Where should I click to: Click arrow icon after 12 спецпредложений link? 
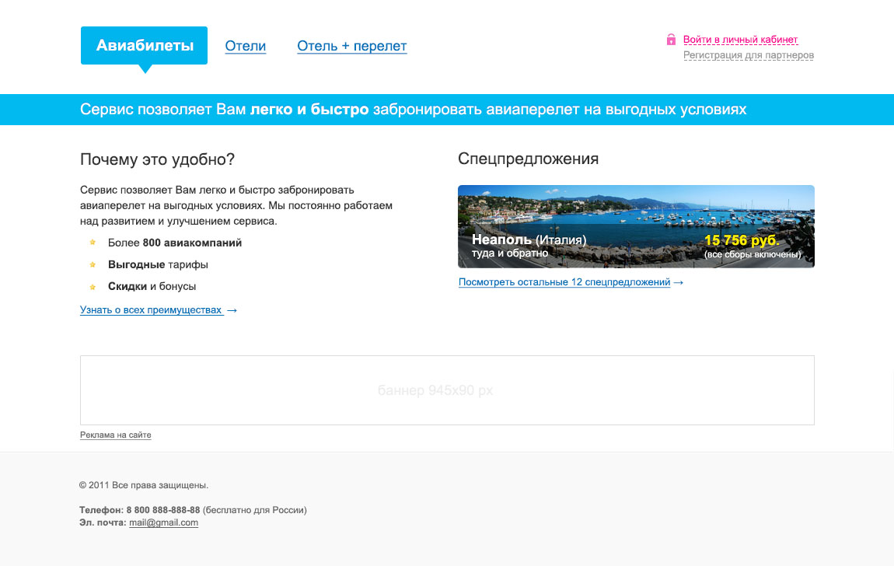point(678,283)
